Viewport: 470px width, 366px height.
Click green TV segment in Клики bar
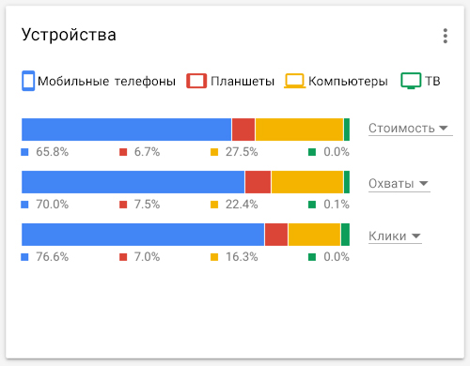pos(345,235)
